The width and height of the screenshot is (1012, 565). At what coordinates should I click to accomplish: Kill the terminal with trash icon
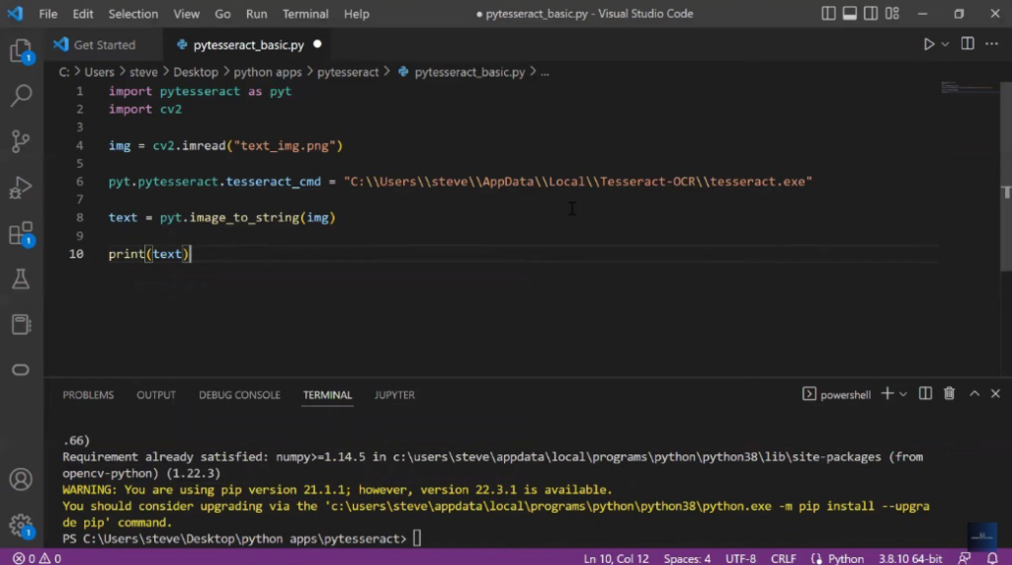pos(949,394)
